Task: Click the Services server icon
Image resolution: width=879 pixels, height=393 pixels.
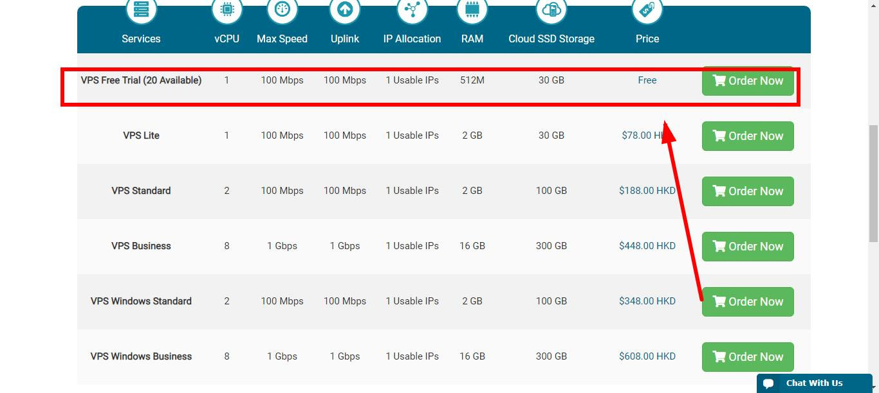Action: pyautogui.click(x=141, y=10)
